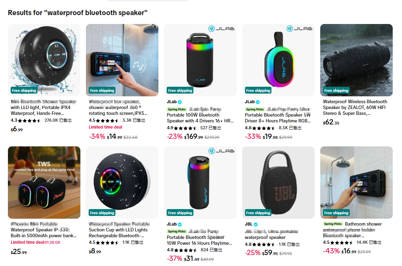This screenshot has width=402, height=266.
Task: Click verified badge on JLab 10W Power listing
Action: [x=180, y=224]
